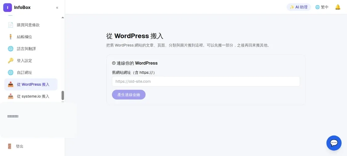The height and width of the screenshot is (156, 347).
Task: Open 購買同意條款 settings page
Action: pos(31,25)
